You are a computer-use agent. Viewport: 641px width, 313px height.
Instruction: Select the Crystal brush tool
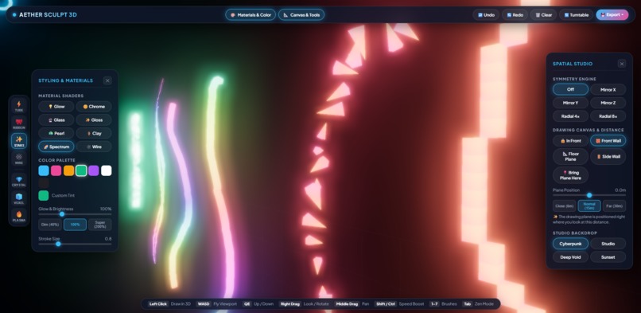click(19, 181)
